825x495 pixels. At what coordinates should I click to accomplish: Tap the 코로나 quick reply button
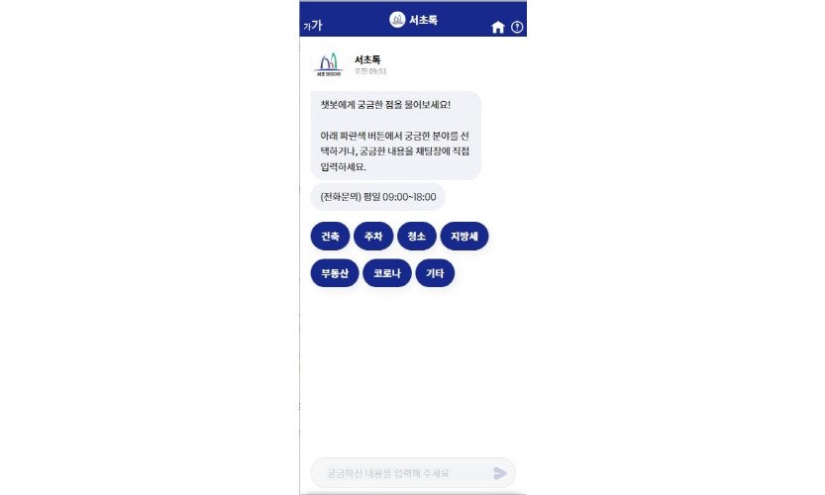pyautogui.click(x=387, y=273)
